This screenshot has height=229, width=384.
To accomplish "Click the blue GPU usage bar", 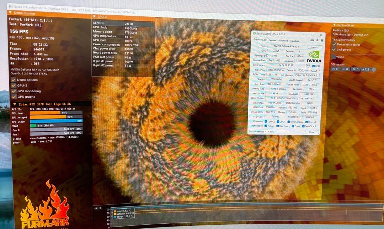I will 56,121.
